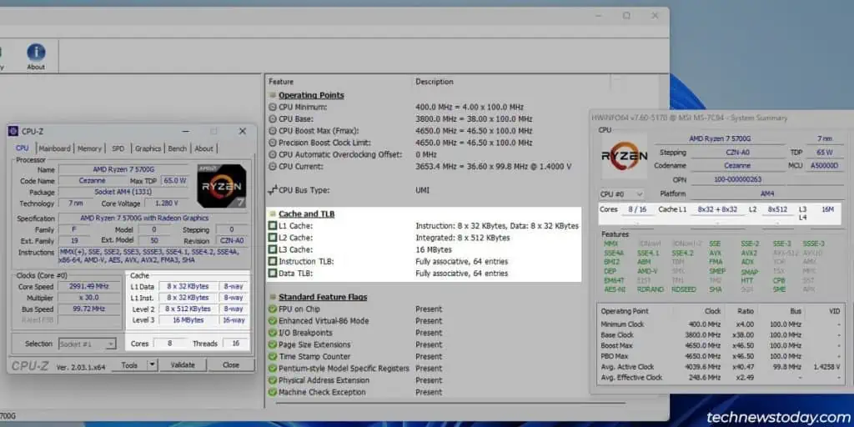Click the Ryzen 7 logo in CPU-Z
Image resolution: width=854 pixels, height=427 pixels.
tap(222, 186)
